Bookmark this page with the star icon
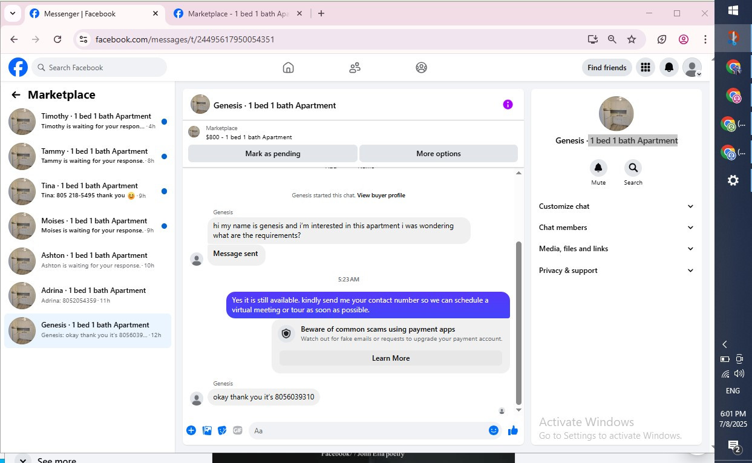752x463 pixels. point(632,39)
